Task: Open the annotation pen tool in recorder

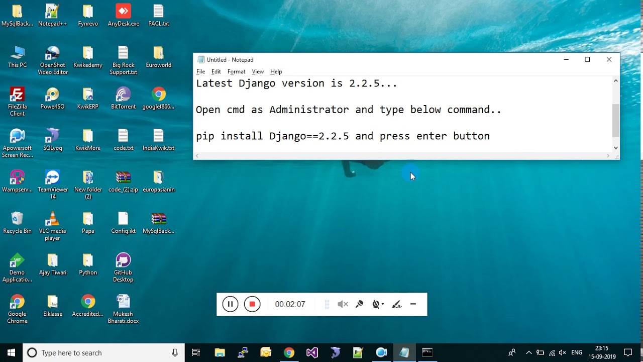Action: click(397, 304)
